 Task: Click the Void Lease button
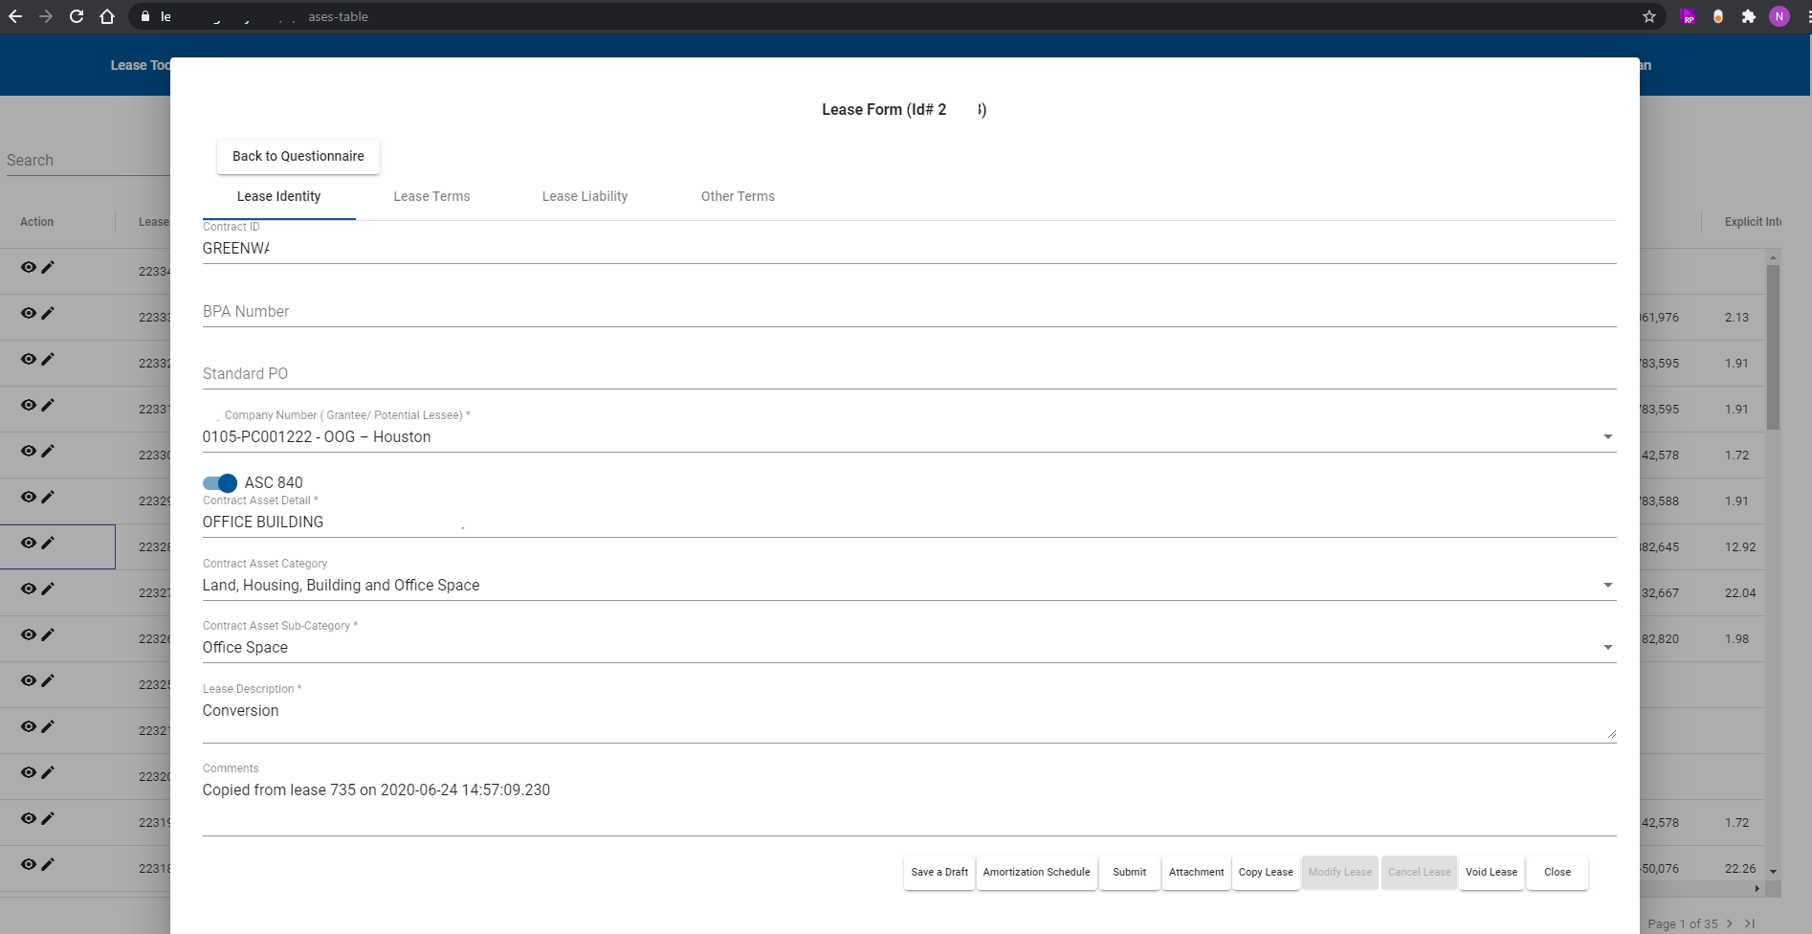click(x=1492, y=872)
